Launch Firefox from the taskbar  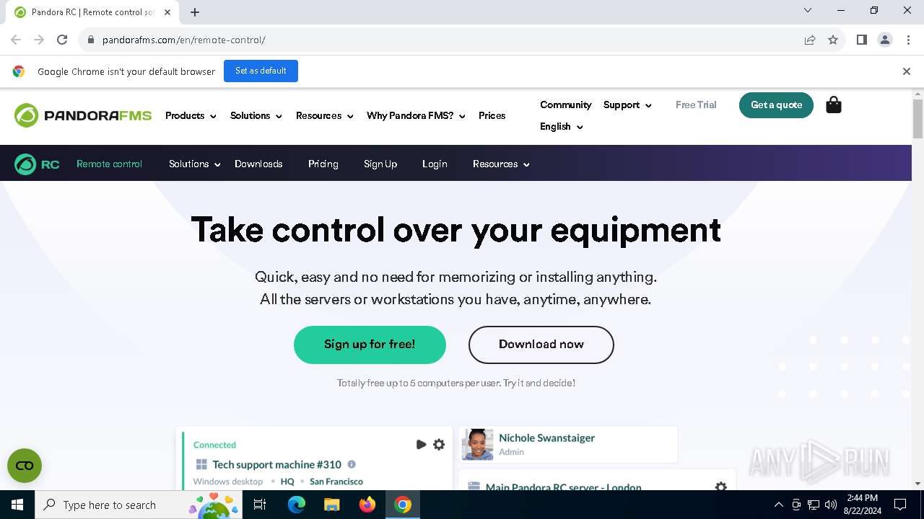(367, 505)
